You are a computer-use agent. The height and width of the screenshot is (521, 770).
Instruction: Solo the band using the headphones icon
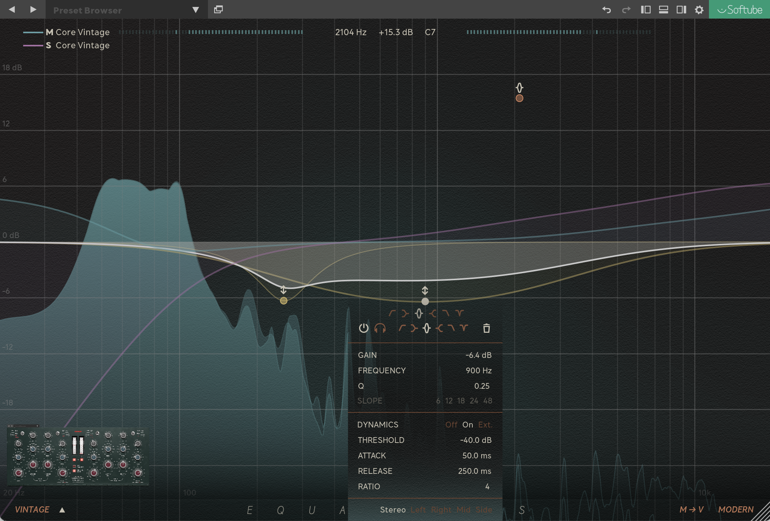[381, 329]
